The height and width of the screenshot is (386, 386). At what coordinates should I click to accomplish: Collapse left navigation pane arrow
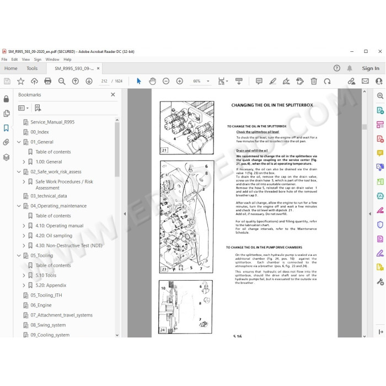tap(125, 214)
